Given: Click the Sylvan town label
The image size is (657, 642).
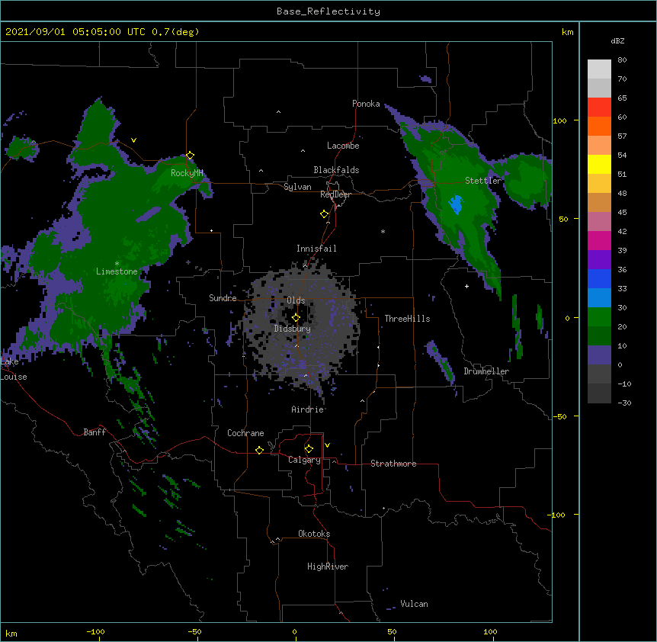Looking at the screenshot, I should click(297, 187).
